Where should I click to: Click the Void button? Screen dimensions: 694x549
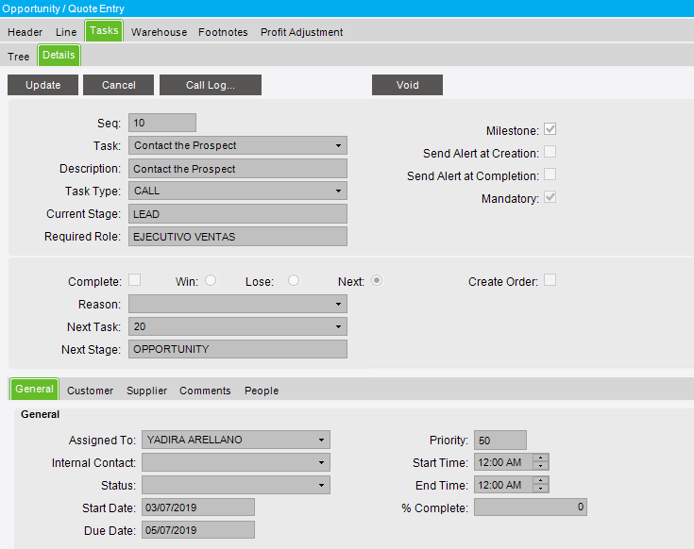tap(407, 85)
